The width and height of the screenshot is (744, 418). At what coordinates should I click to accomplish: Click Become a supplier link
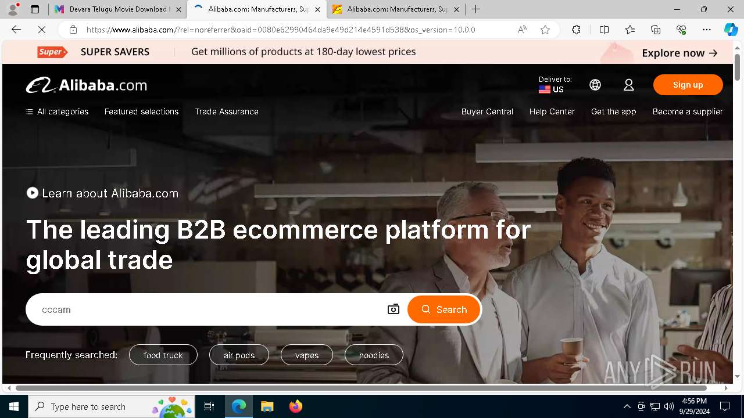(688, 111)
